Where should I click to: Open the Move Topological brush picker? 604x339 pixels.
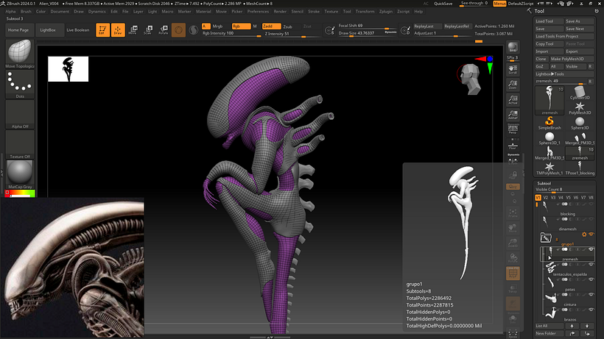point(20,54)
